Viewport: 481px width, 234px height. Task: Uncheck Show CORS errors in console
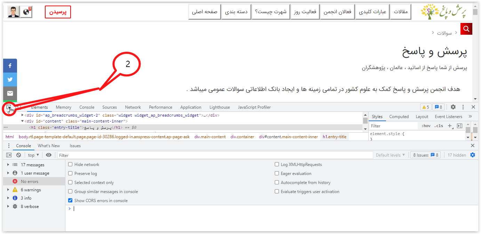71,201
